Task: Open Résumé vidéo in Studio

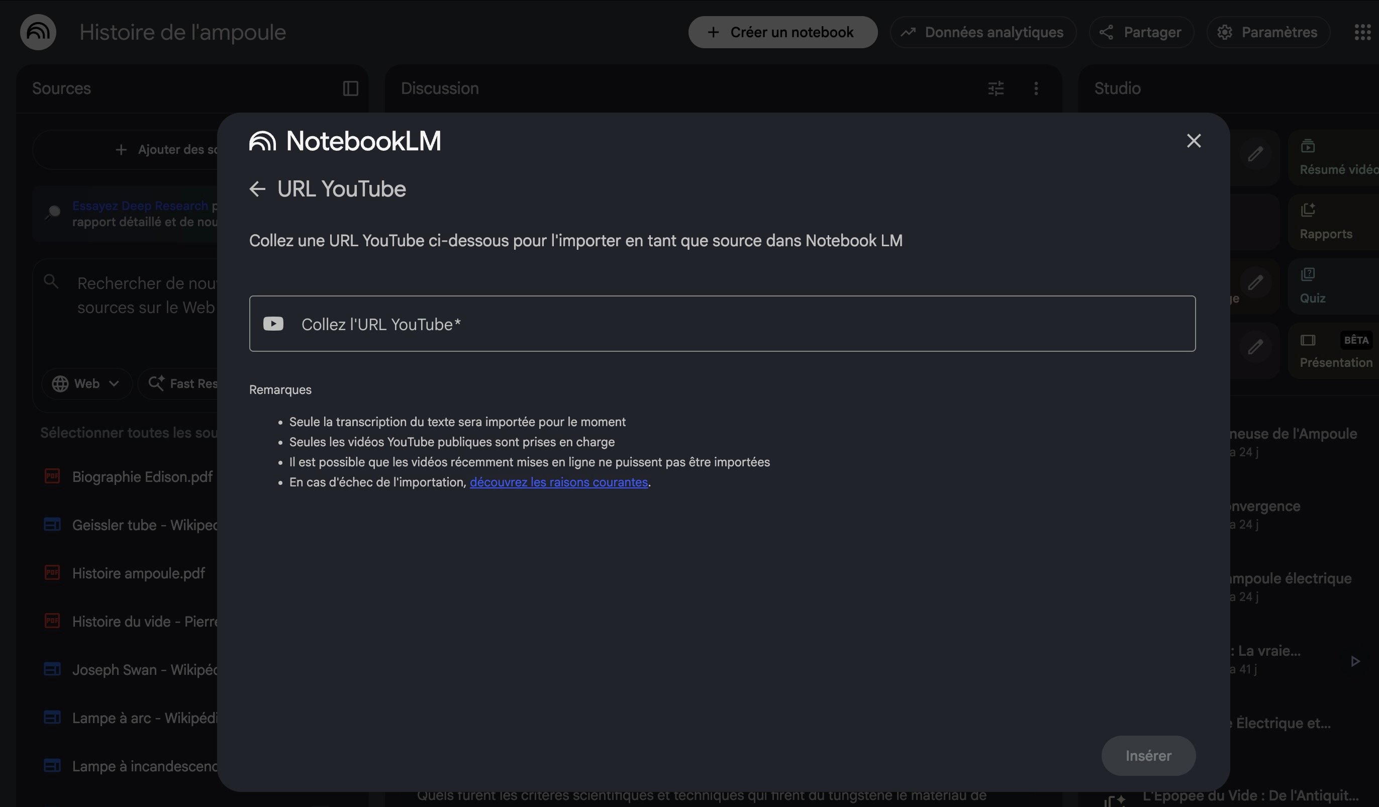Action: (1334, 158)
